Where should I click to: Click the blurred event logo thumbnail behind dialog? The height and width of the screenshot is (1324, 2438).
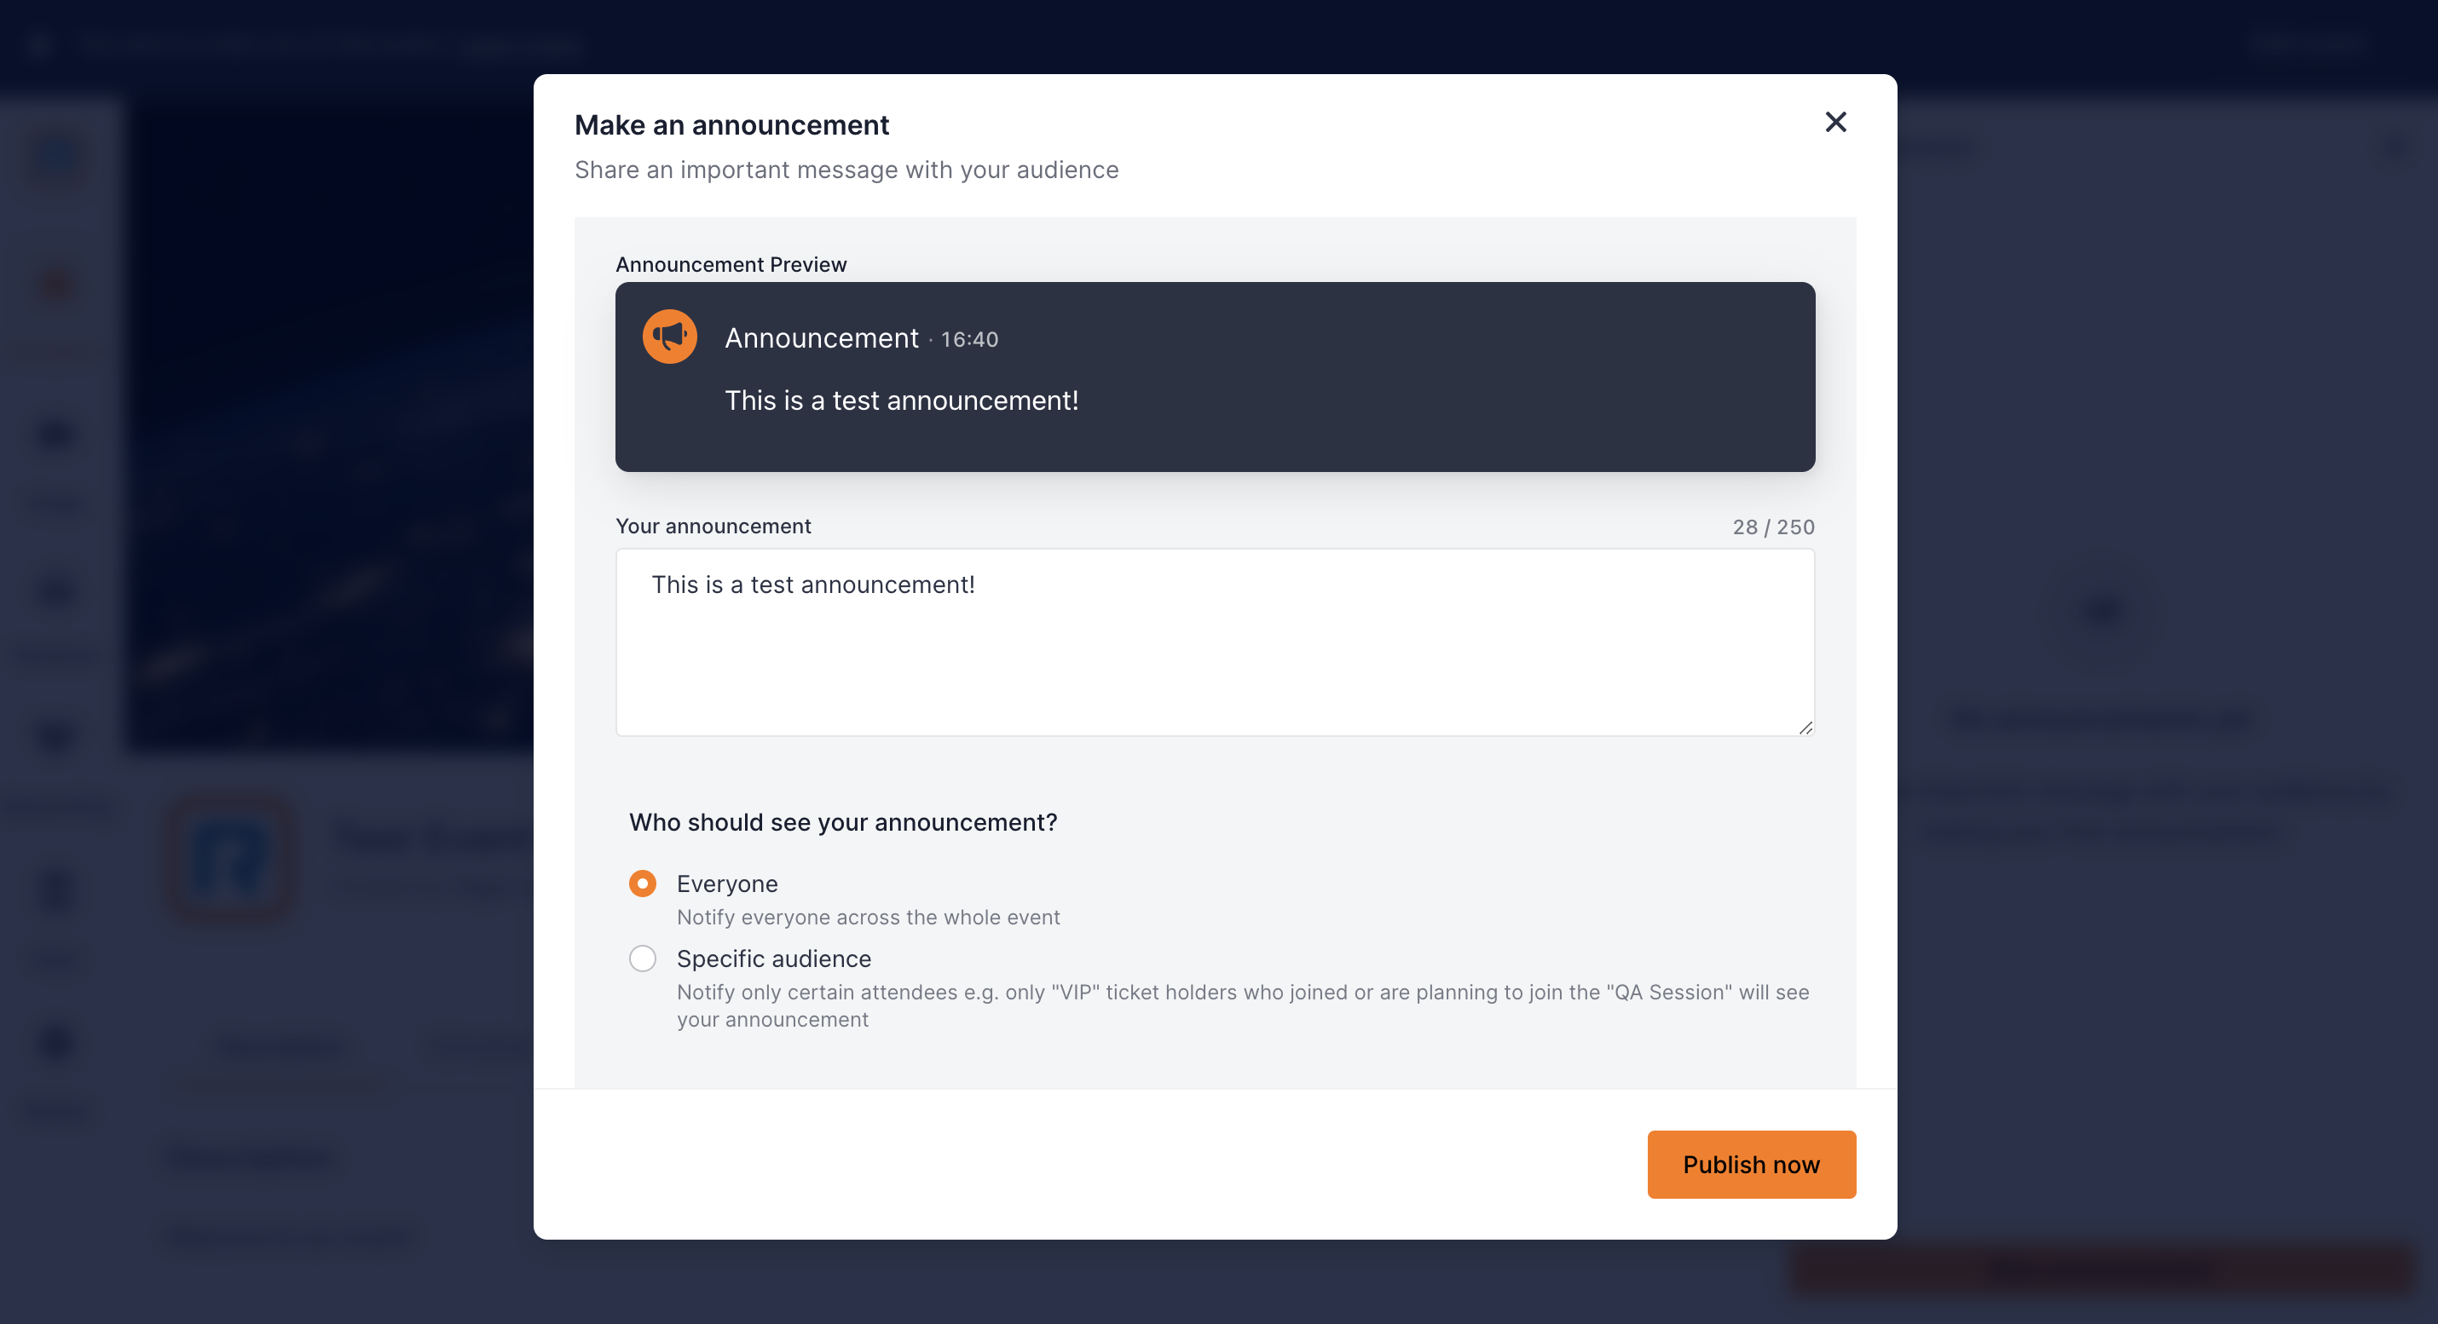[230, 858]
